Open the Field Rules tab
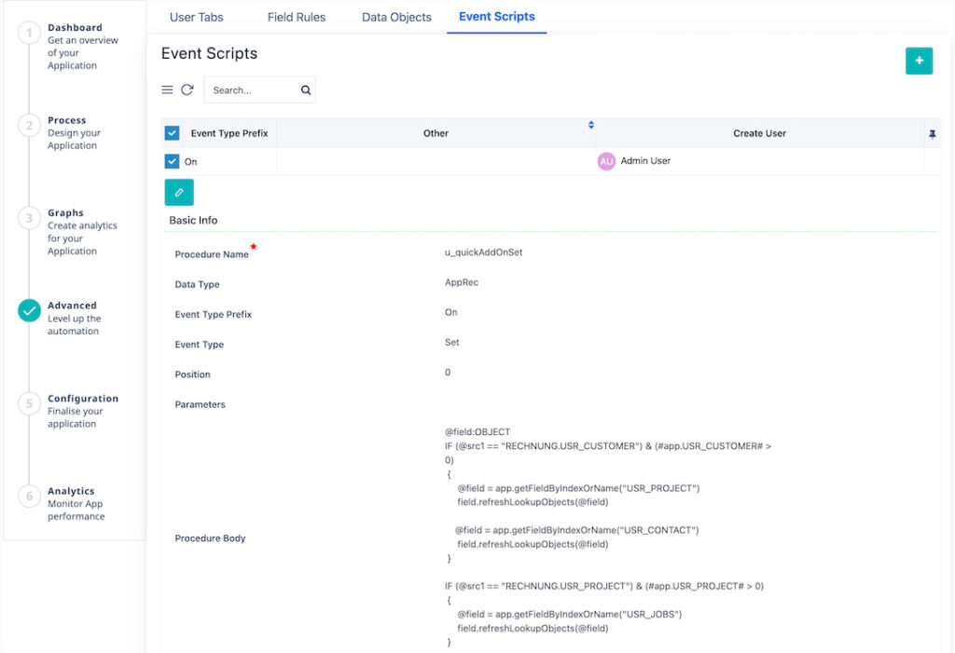The image size is (955, 653). (297, 17)
